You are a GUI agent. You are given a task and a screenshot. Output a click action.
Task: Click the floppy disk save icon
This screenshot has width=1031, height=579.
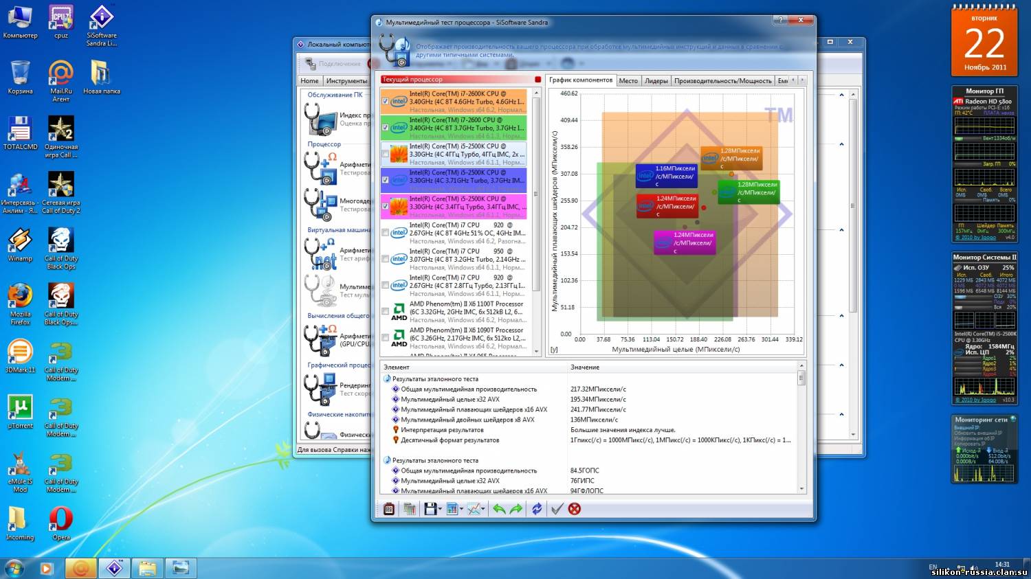click(x=430, y=509)
